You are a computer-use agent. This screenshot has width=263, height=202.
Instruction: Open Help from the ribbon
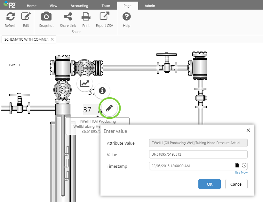pos(127,17)
